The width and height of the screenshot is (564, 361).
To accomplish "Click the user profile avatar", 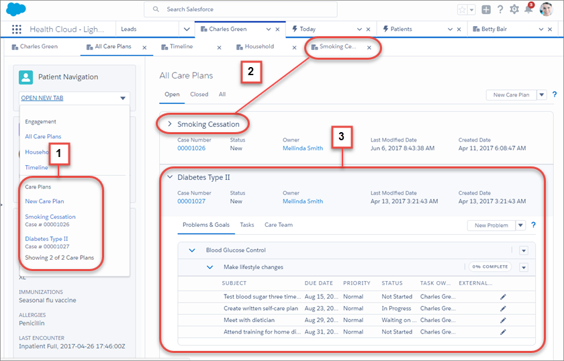I will coord(546,9).
